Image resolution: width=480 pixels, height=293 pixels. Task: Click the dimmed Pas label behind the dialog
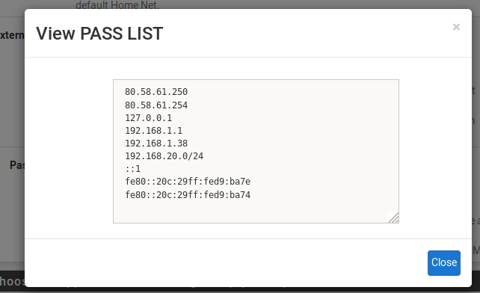(17, 165)
